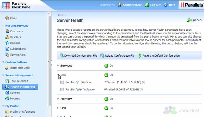204x117 pixels.
Task: Click the Administrator link in header
Action: pos(132,5)
